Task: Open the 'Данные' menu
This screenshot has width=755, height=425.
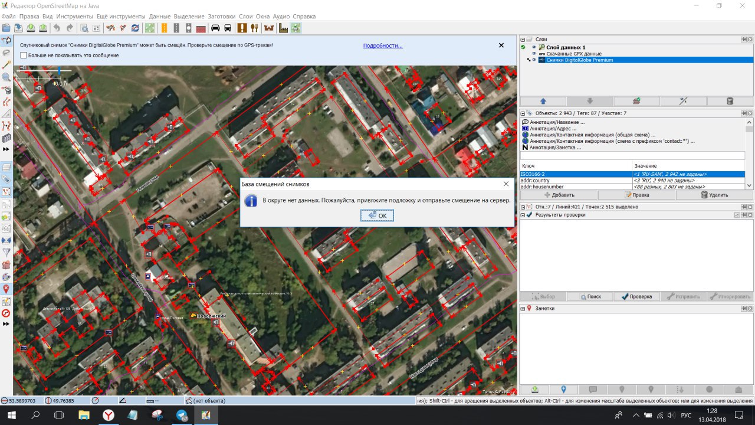Action: [160, 17]
